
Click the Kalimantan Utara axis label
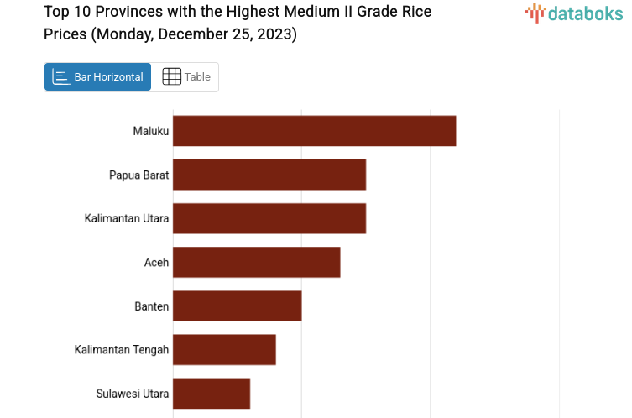pos(127,218)
